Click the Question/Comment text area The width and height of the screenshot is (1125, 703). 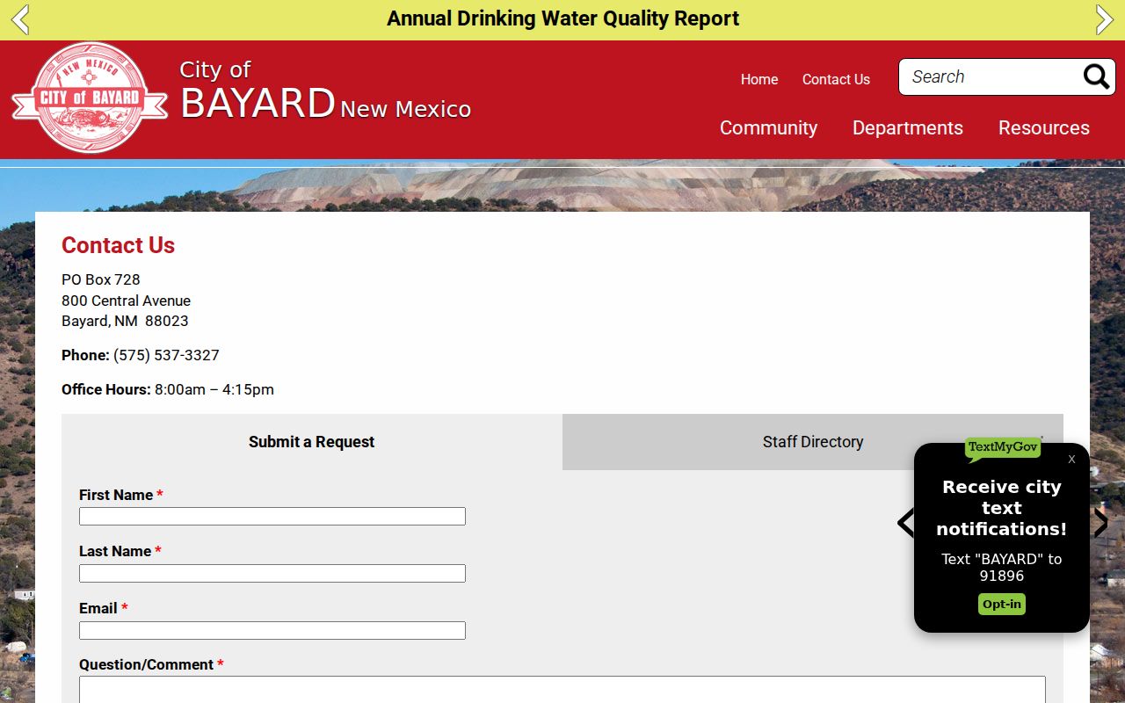562,690
